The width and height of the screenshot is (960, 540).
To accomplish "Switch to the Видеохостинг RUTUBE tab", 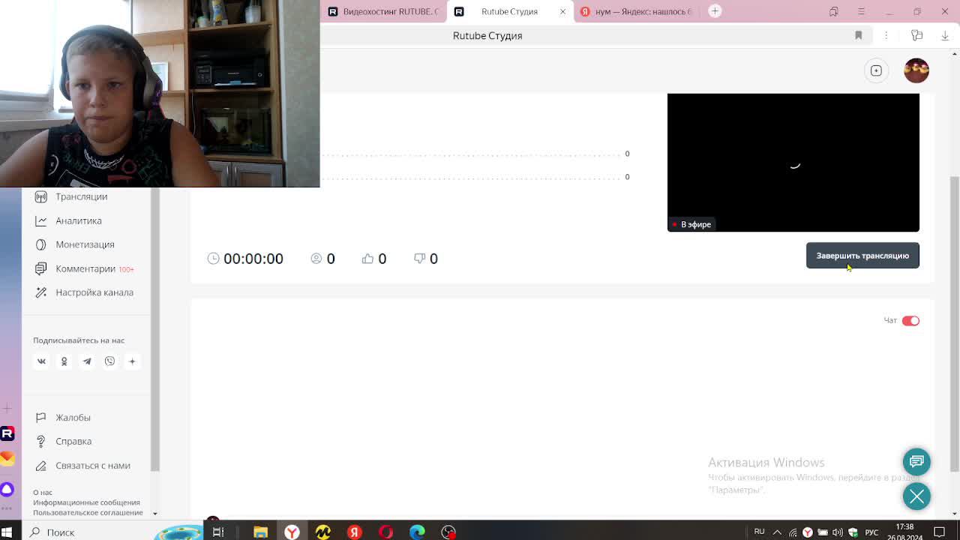I will pos(384,11).
